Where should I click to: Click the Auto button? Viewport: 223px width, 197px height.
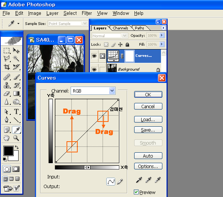148,156
